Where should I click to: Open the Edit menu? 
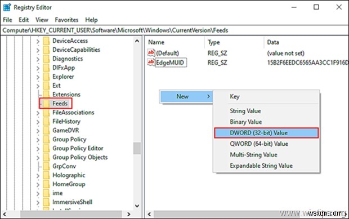[24, 20]
